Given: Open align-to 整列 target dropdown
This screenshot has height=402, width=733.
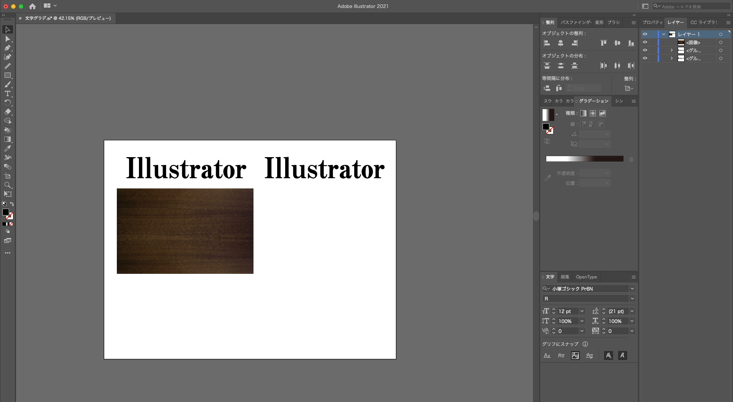Looking at the screenshot, I should 629,88.
